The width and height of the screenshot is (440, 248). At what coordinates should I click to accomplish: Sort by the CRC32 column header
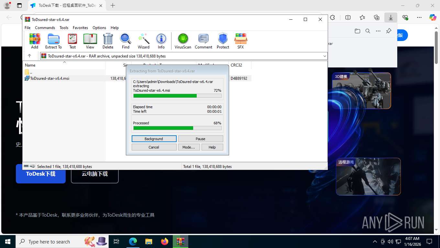click(x=240, y=65)
